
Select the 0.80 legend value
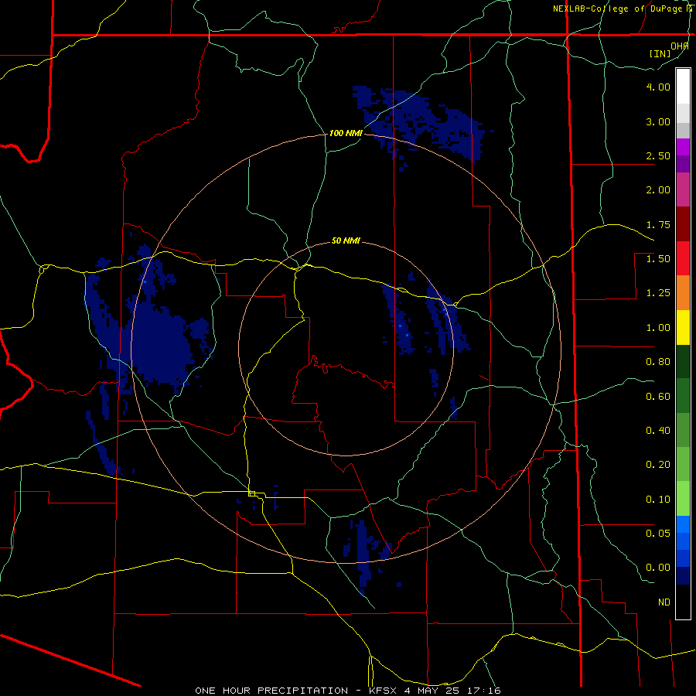pyautogui.click(x=658, y=362)
